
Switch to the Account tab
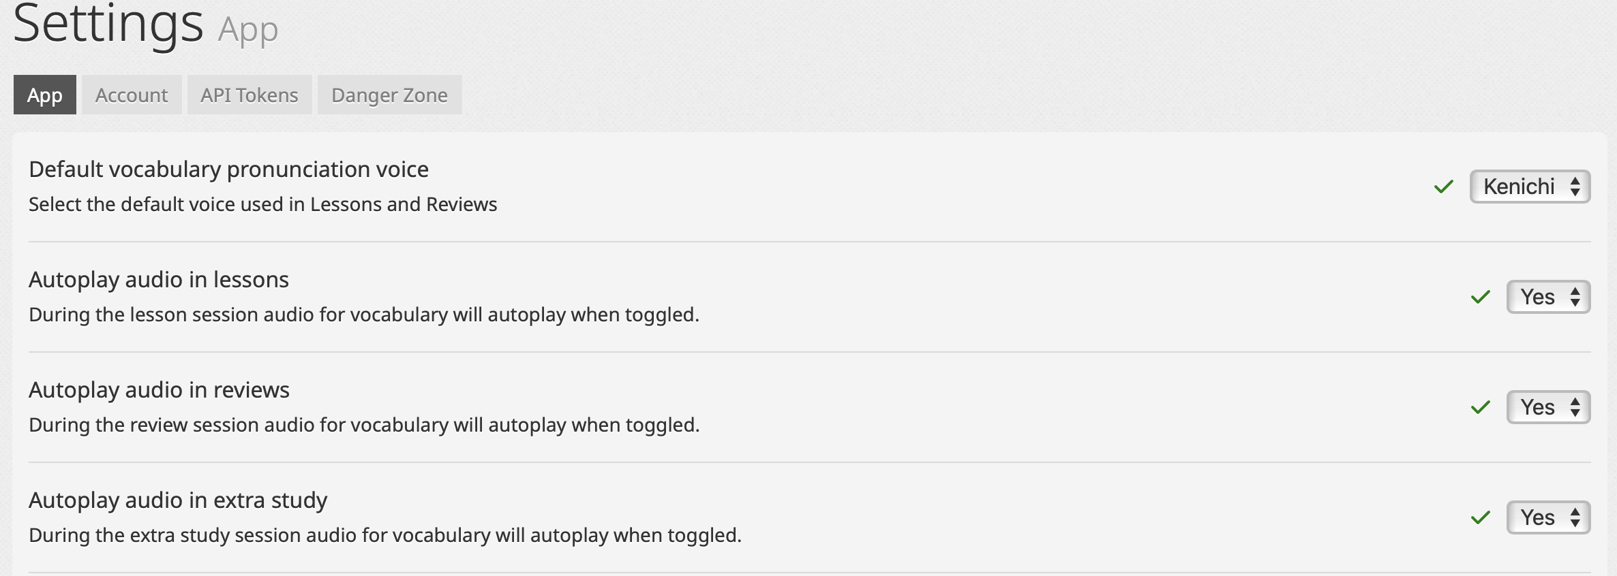pyautogui.click(x=131, y=95)
